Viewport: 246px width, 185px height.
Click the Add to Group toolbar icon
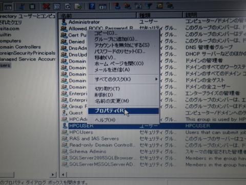(x=170, y=6)
